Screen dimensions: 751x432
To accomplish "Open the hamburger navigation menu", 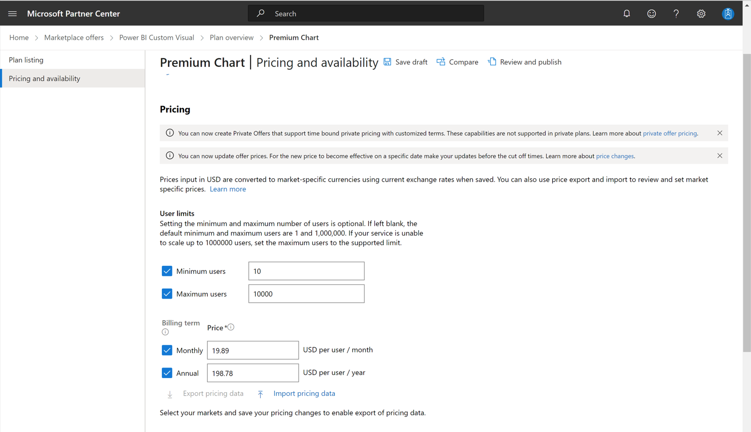I will [x=13, y=14].
